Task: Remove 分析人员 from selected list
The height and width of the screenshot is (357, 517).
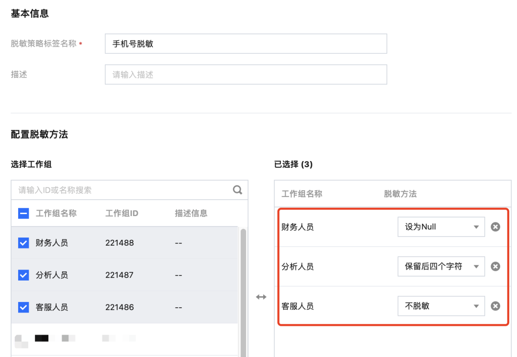Action: 495,267
